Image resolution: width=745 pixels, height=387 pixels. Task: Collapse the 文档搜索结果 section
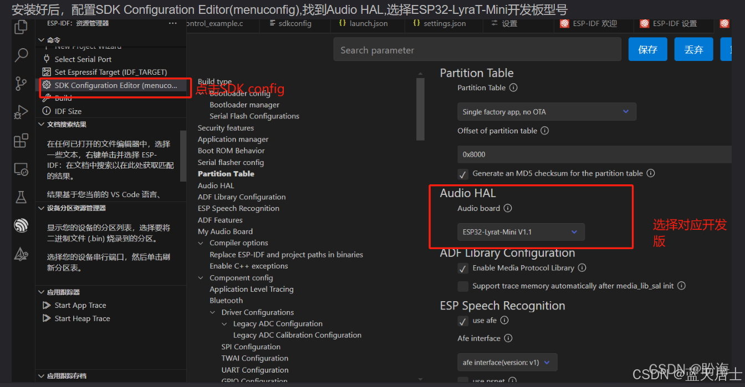(42, 125)
